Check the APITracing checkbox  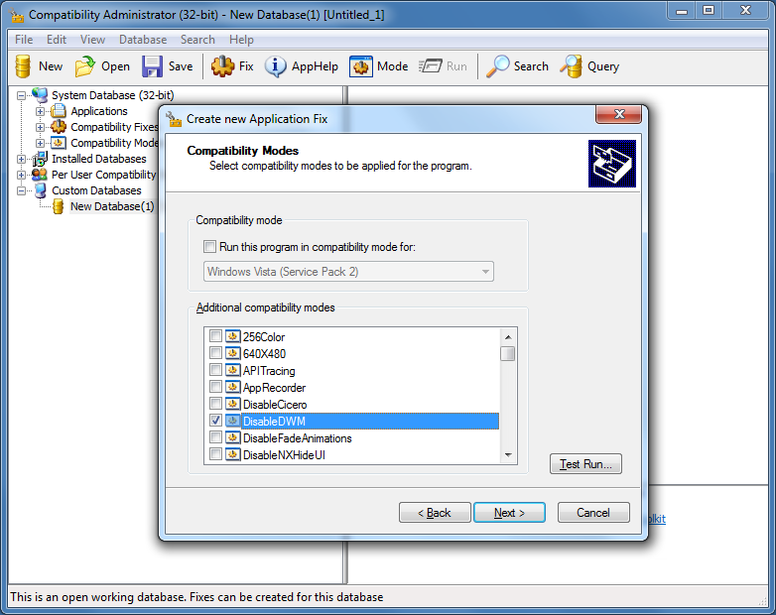click(215, 370)
